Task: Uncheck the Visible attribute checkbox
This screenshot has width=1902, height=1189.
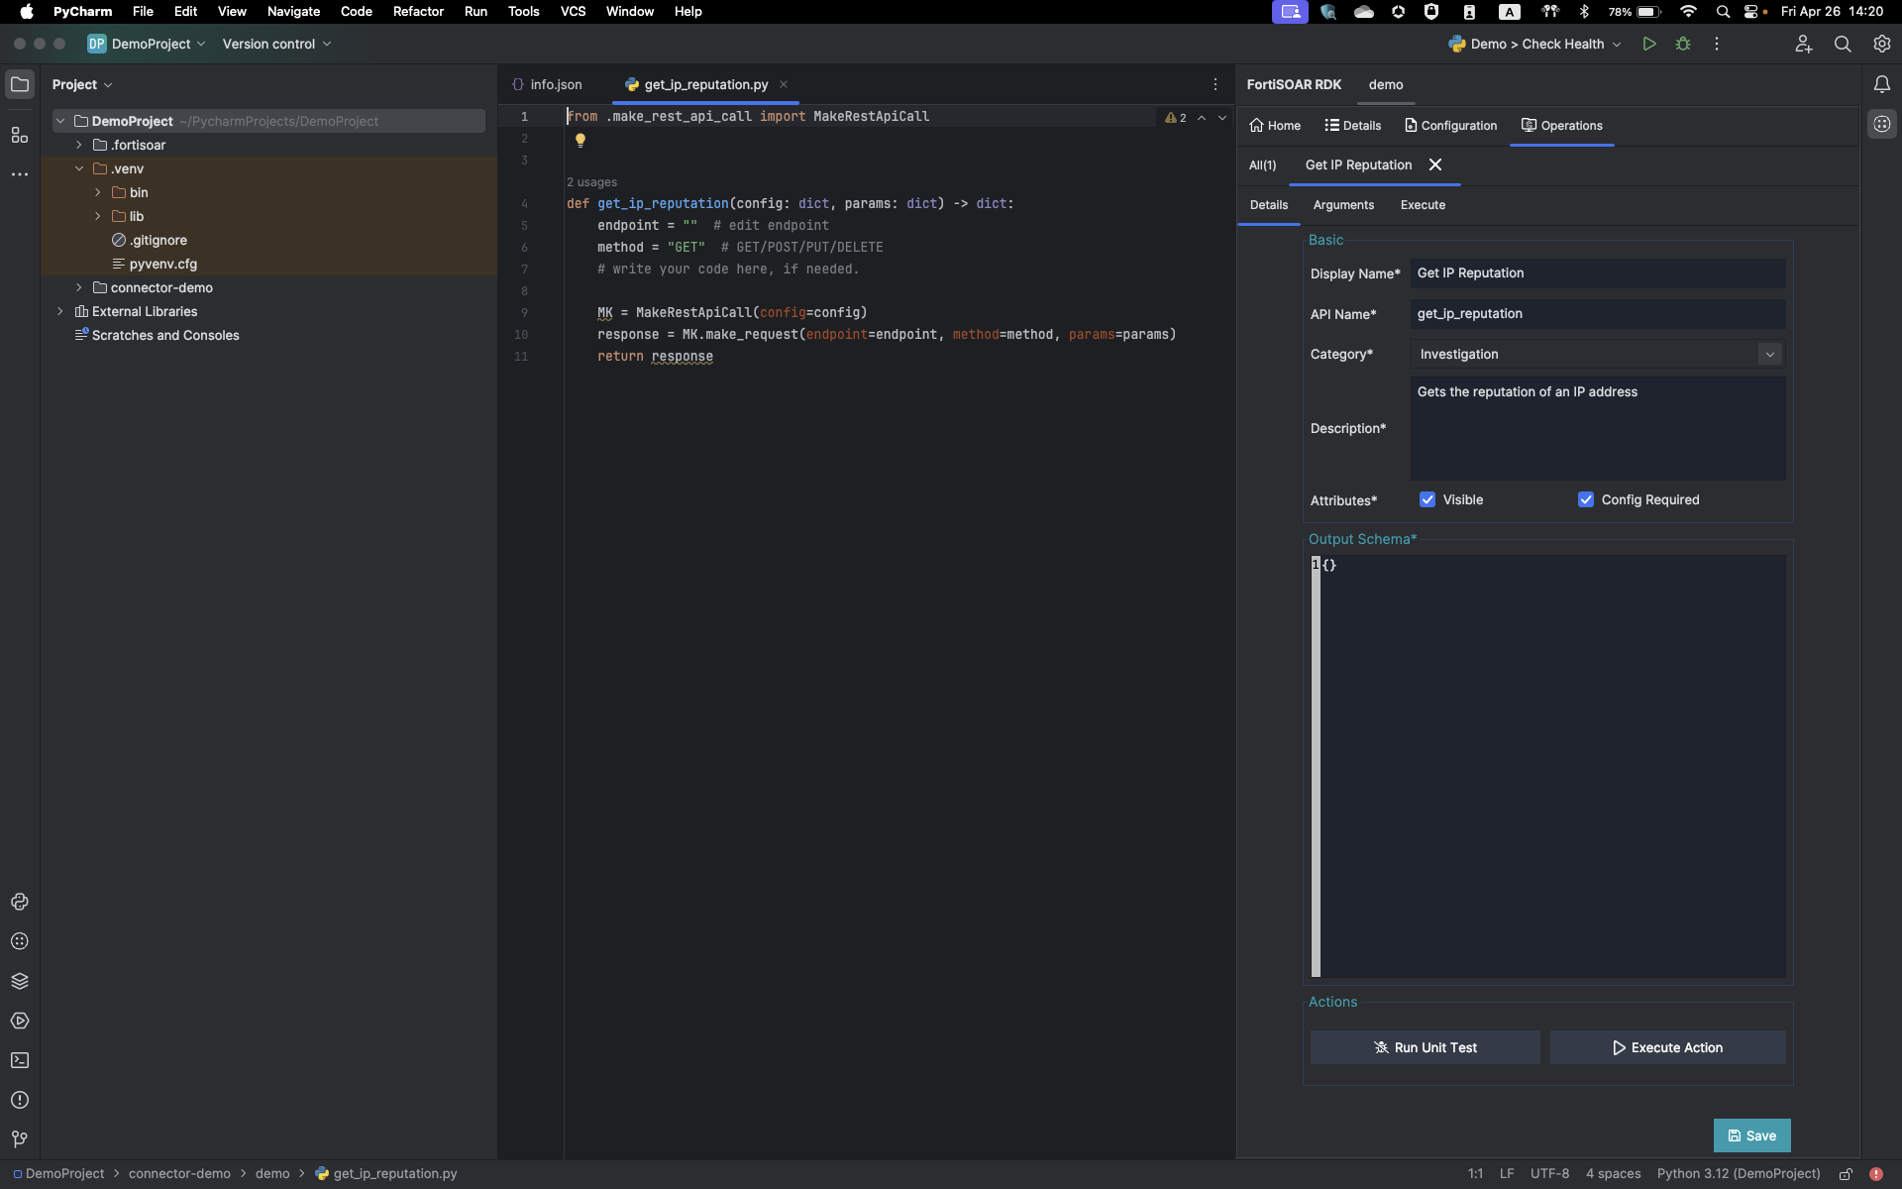Action: point(1427,499)
